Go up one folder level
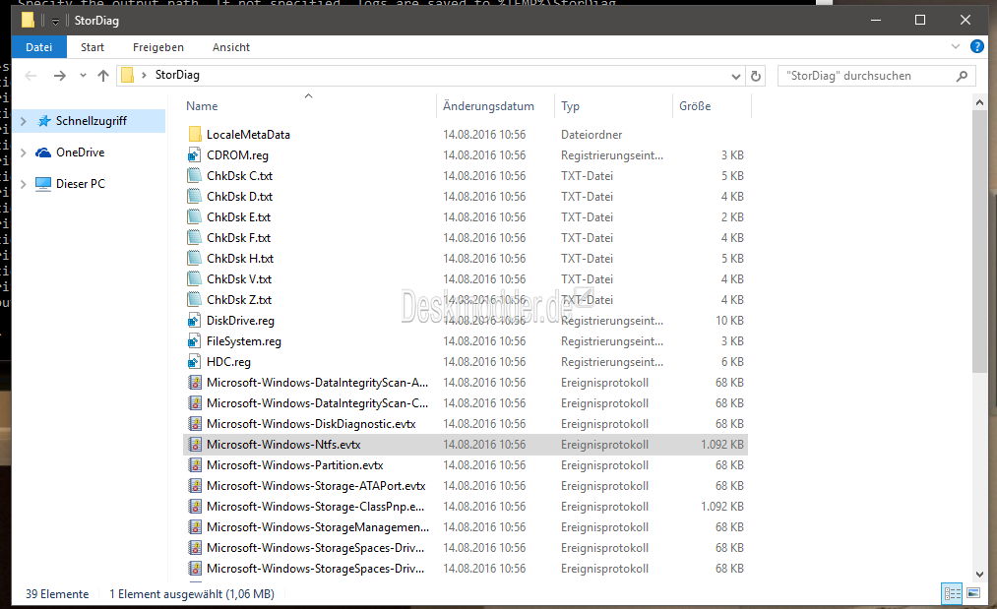This screenshot has height=609, width=997. (x=103, y=76)
